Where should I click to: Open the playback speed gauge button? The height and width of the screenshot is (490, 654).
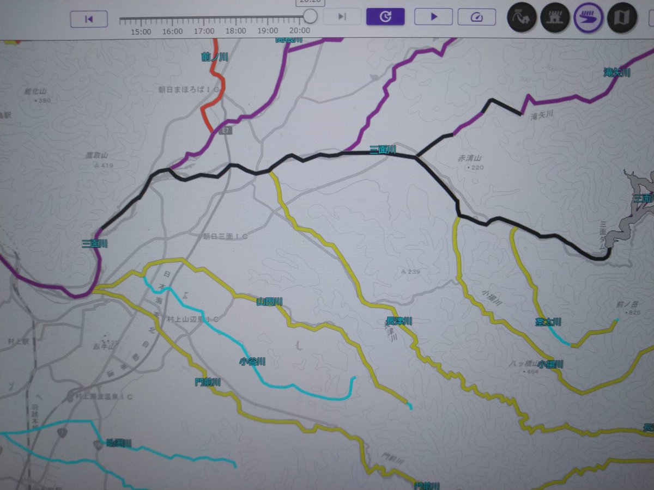pyautogui.click(x=477, y=17)
